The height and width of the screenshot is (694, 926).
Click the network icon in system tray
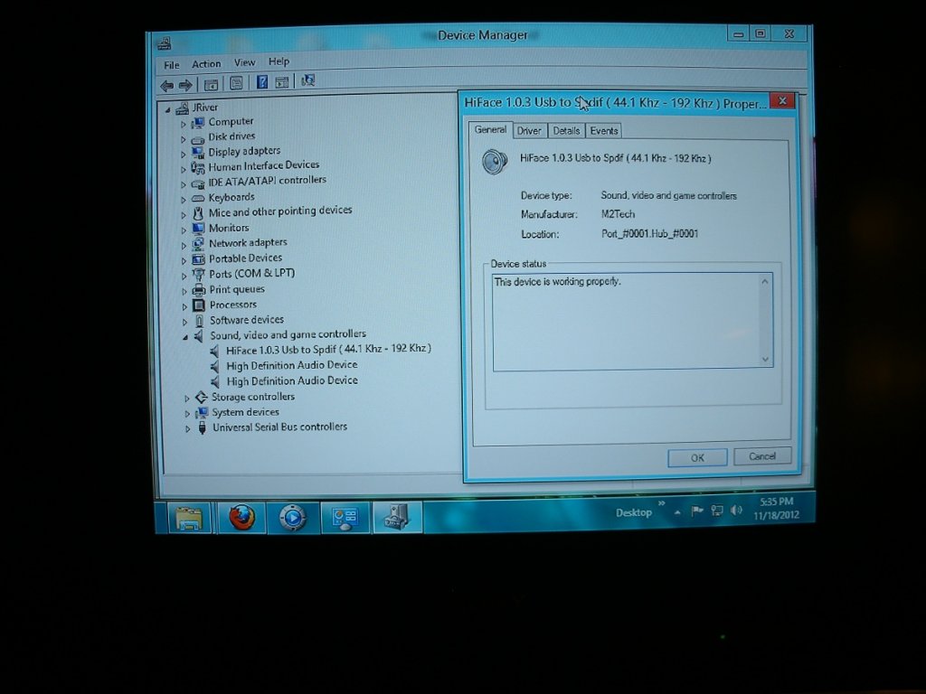click(717, 511)
